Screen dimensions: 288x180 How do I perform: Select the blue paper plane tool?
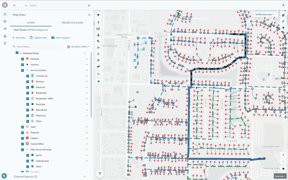[98, 81]
